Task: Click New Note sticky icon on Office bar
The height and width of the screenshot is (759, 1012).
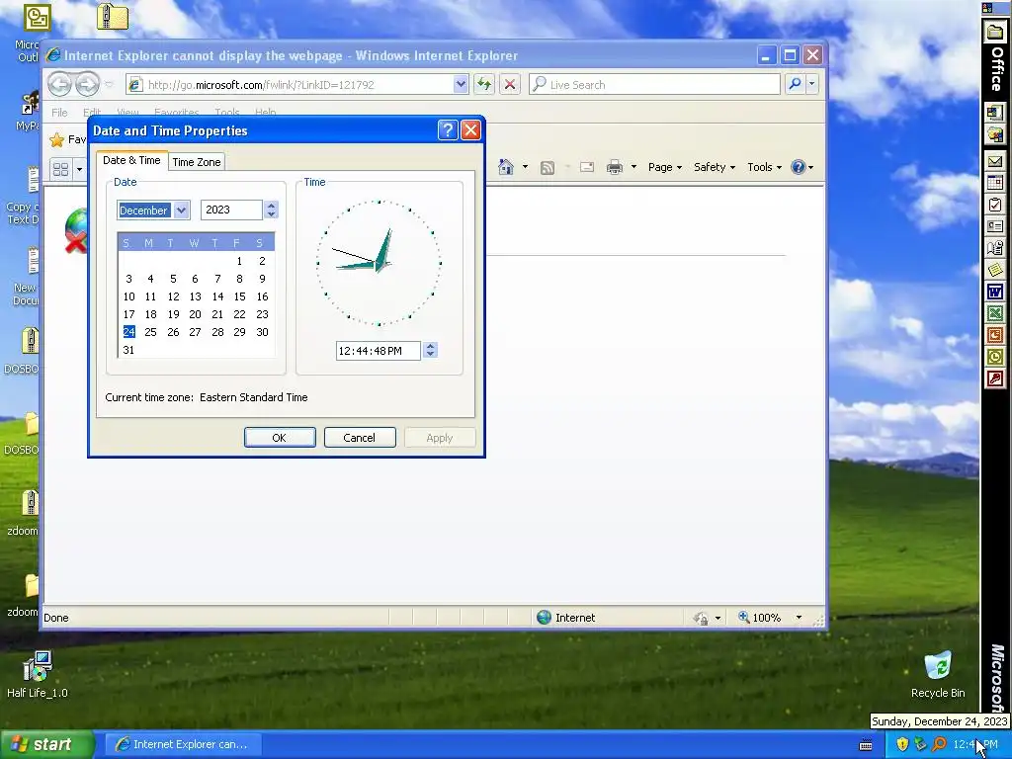Action: [995, 270]
